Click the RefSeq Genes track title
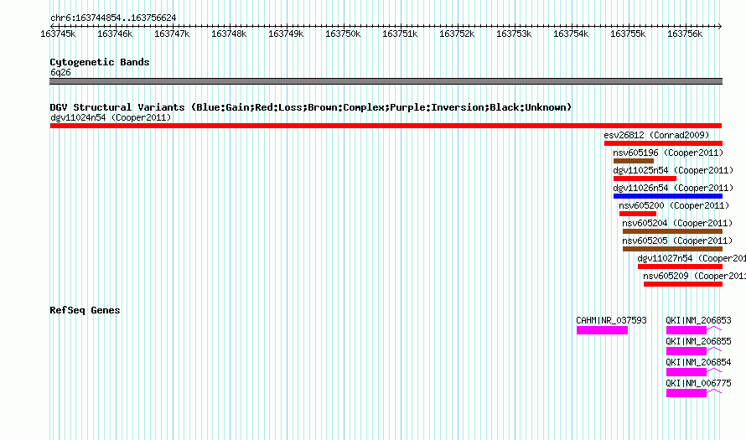 (85, 310)
